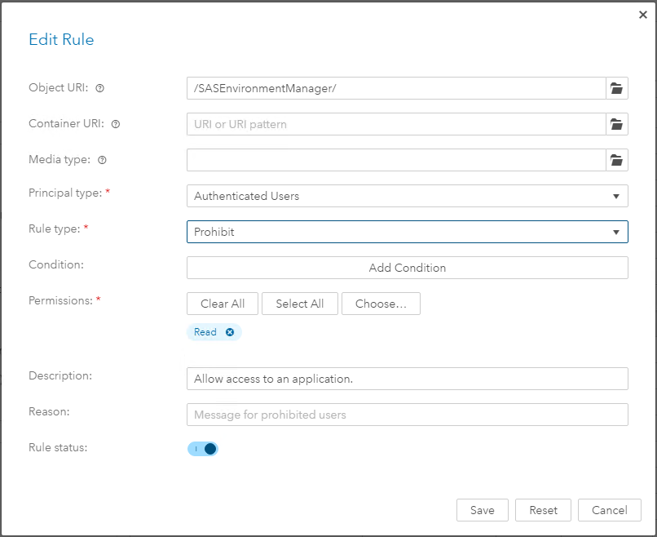
Task: Open the Object URI folder browser
Action: 617,88
